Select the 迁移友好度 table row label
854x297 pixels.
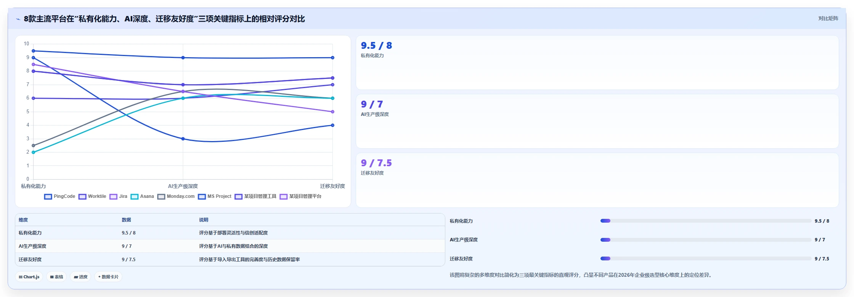pyautogui.click(x=30, y=260)
